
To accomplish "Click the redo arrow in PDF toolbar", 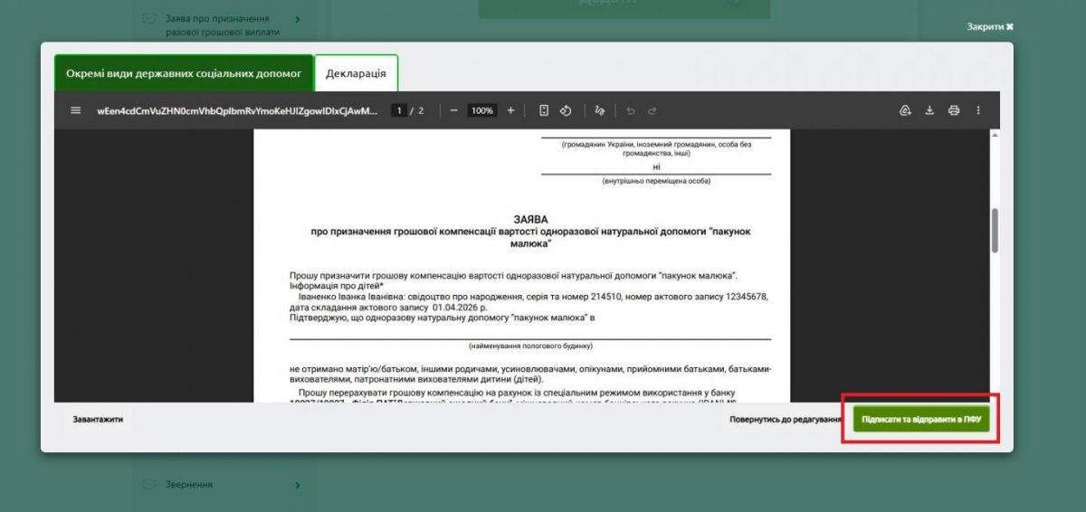I will coord(652,110).
